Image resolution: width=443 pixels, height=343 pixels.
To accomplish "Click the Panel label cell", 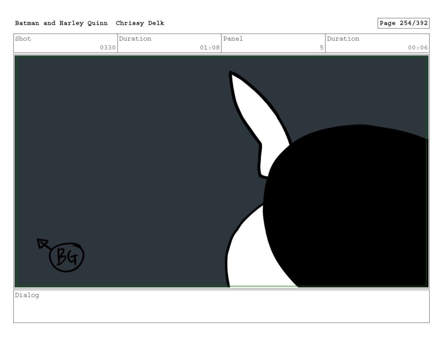I will pyautogui.click(x=273, y=43).
